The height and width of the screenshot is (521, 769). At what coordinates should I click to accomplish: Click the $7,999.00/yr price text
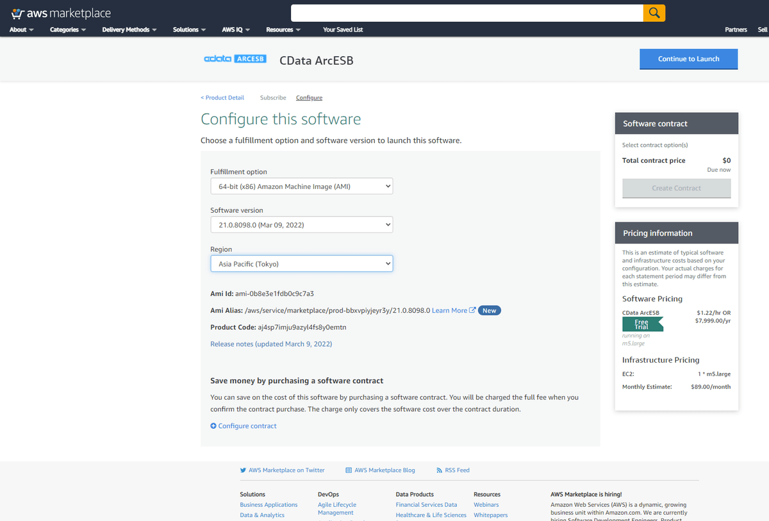(713, 320)
